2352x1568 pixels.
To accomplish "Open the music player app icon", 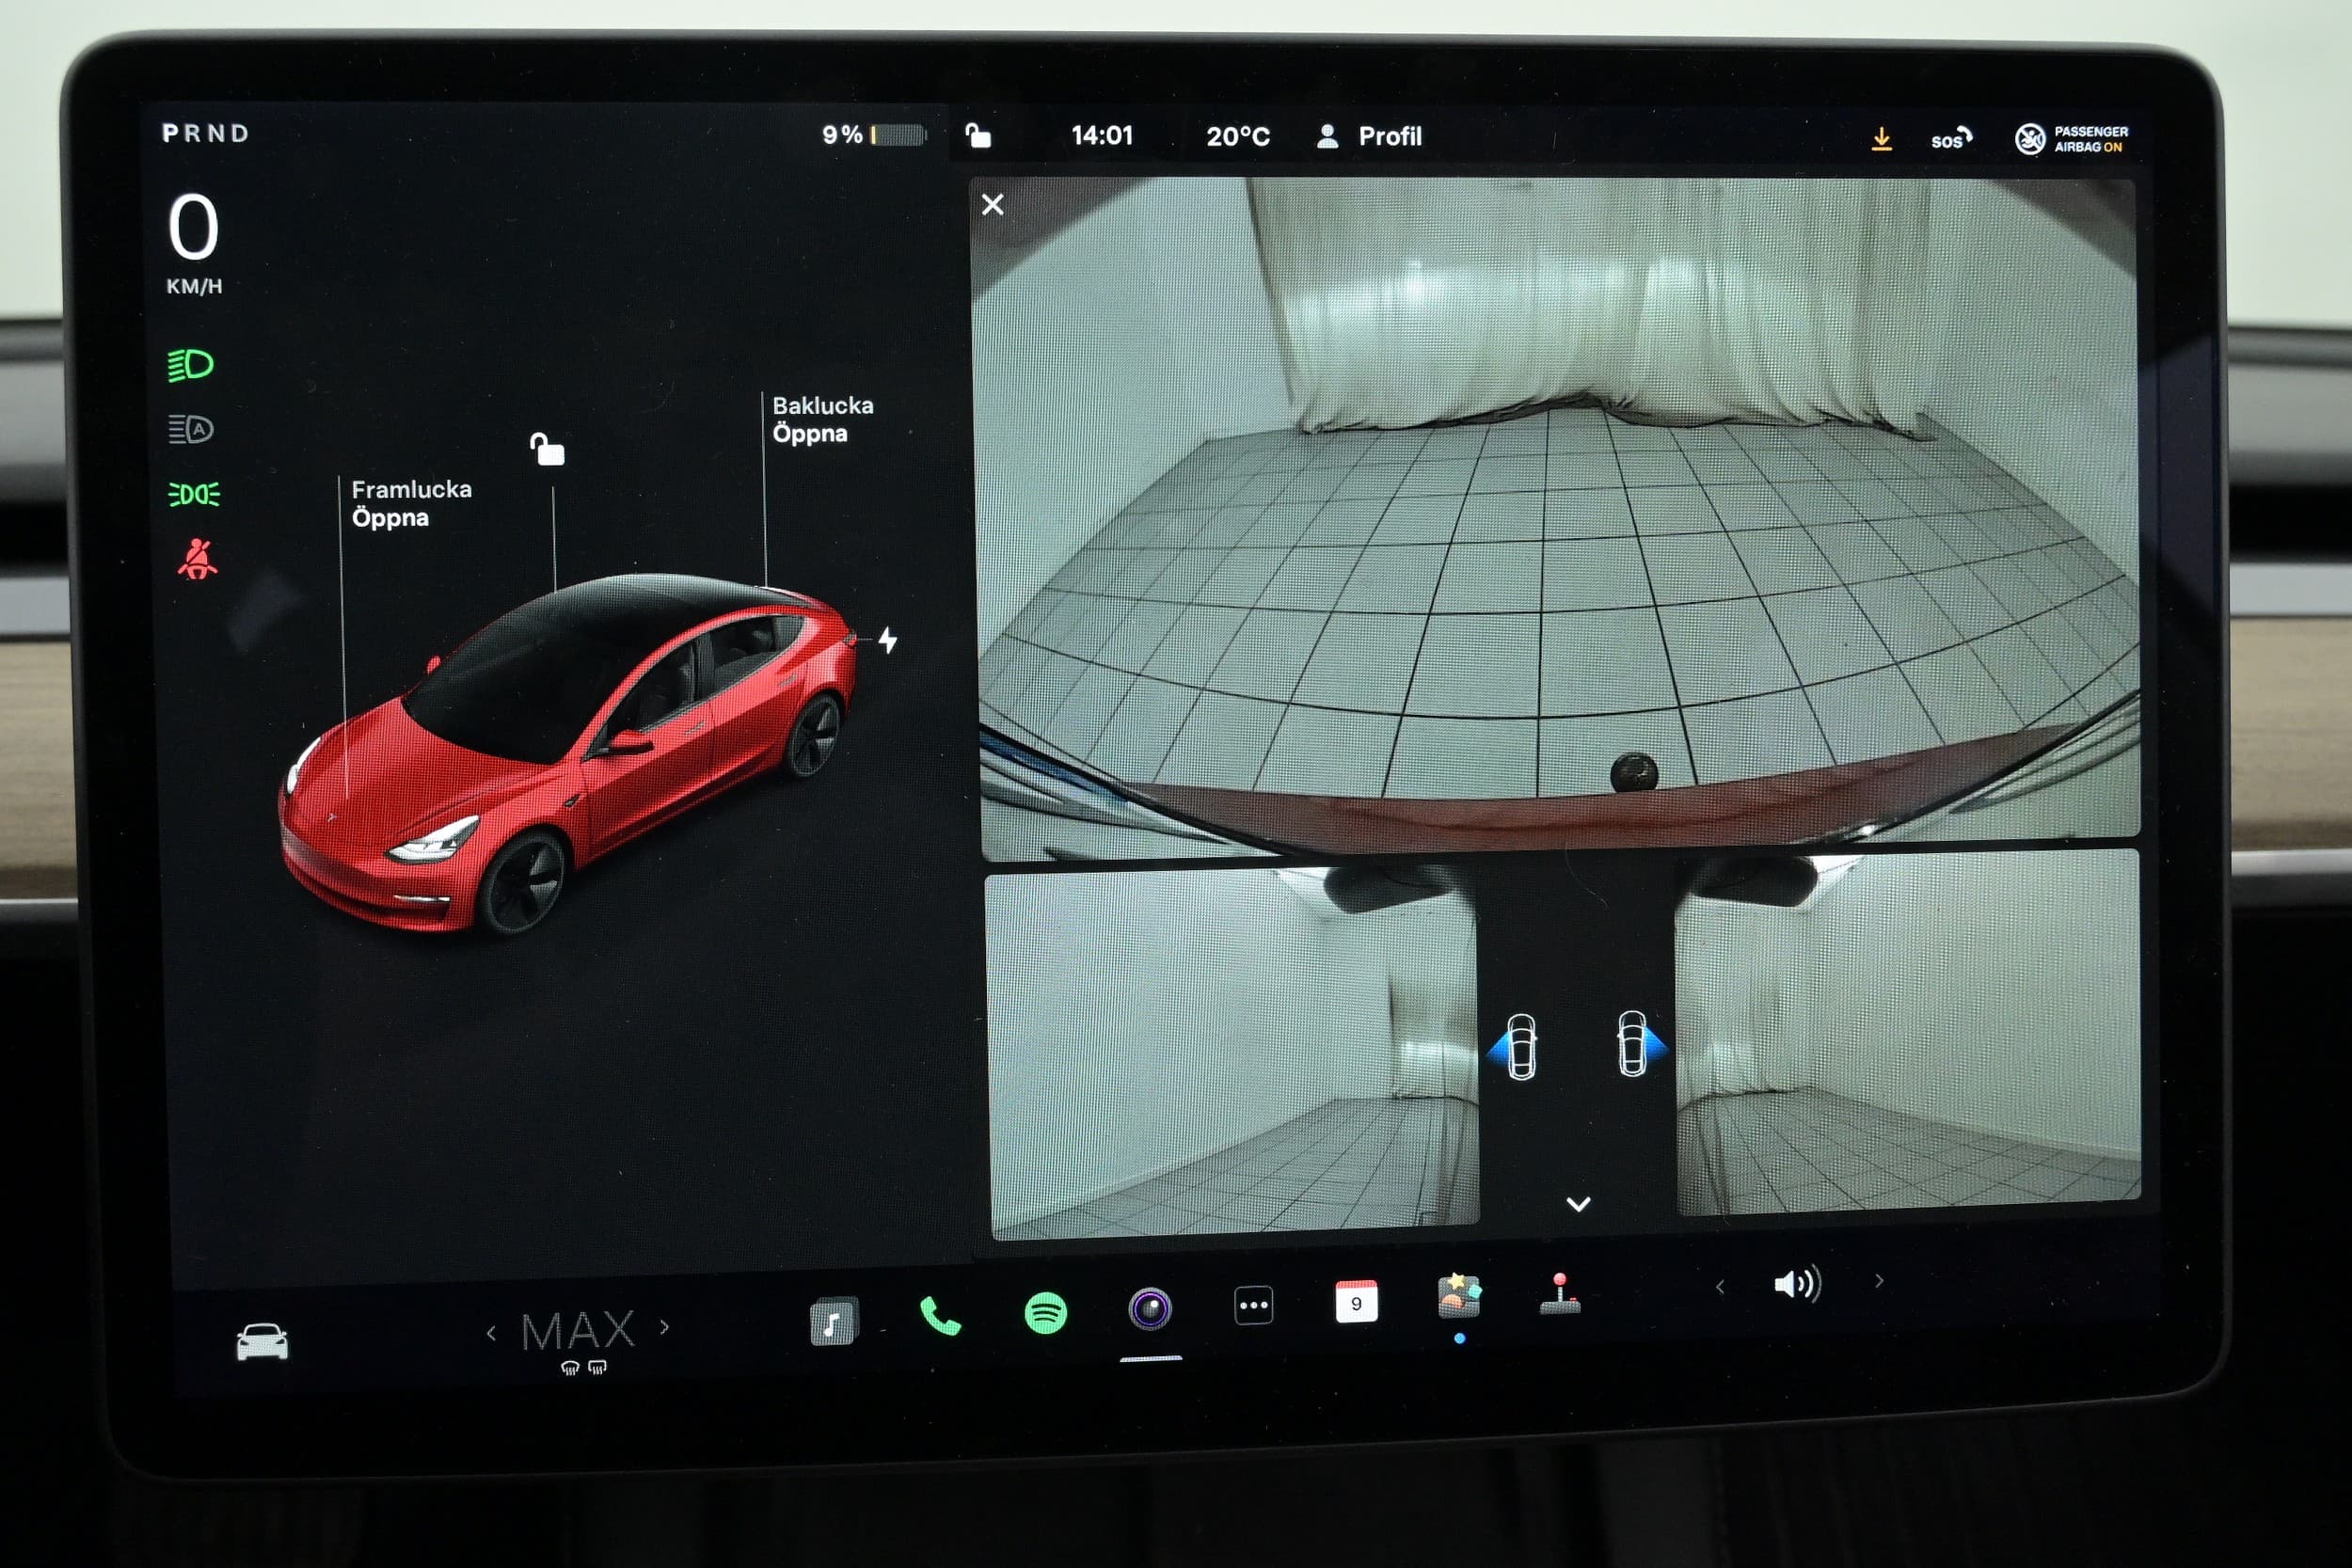I will pos(833,1322).
